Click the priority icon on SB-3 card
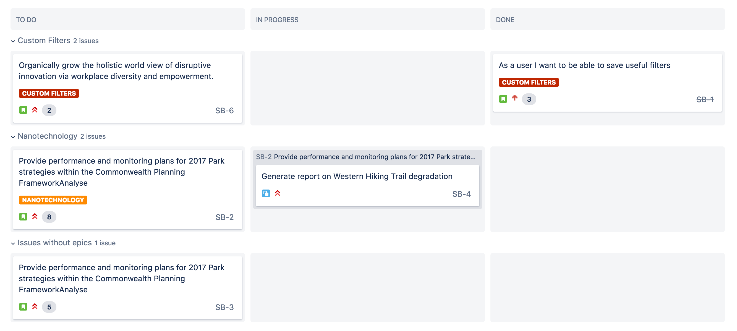This screenshot has height=331, width=737. 35,306
